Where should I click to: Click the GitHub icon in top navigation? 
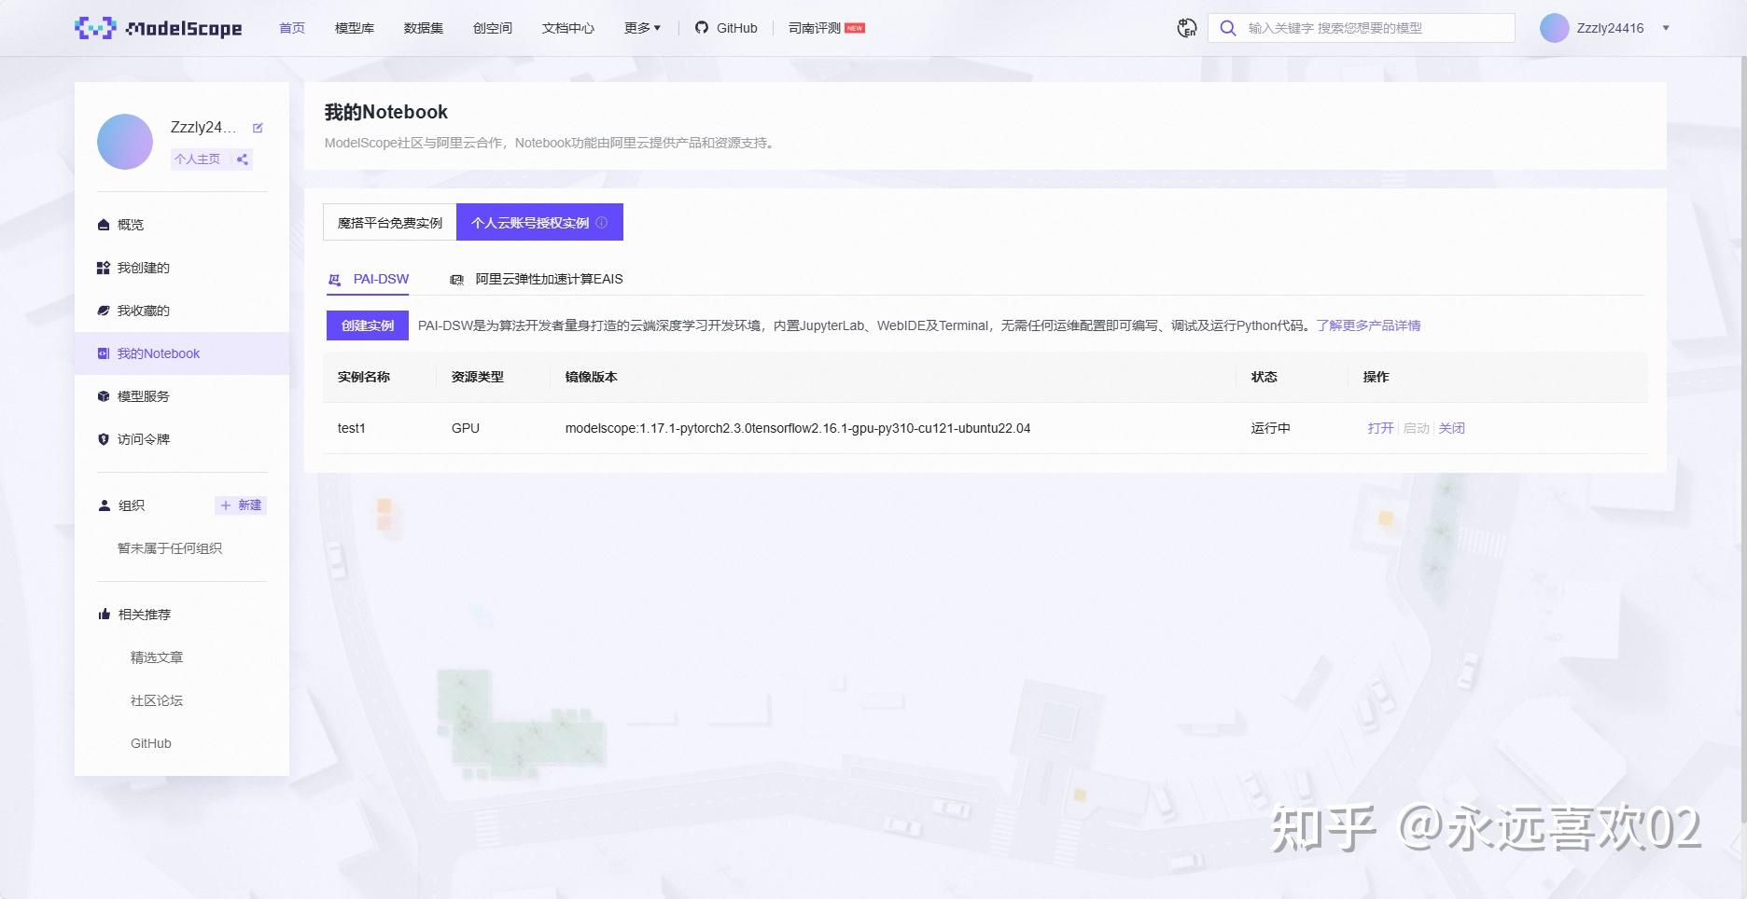(x=702, y=28)
